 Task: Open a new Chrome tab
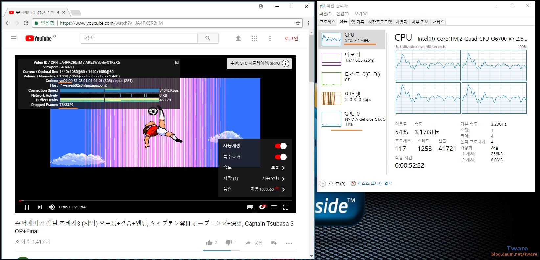(x=76, y=12)
